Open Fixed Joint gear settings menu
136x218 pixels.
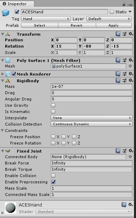tap(131, 151)
